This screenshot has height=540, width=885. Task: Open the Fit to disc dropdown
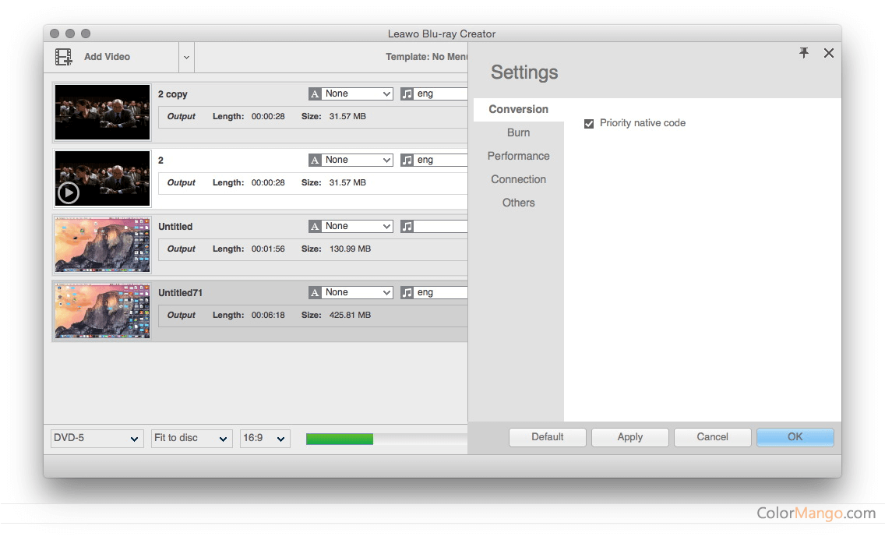tap(192, 439)
